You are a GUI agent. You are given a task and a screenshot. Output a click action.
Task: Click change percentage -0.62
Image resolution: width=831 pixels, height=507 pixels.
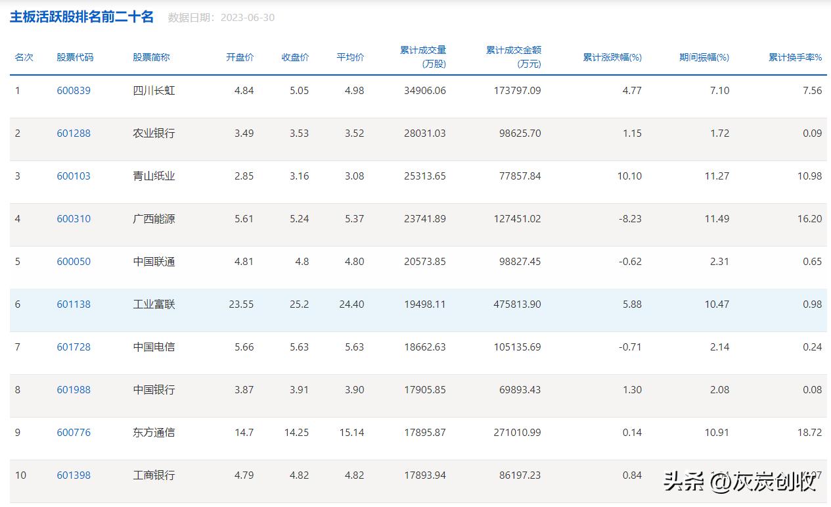(x=631, y=262)
